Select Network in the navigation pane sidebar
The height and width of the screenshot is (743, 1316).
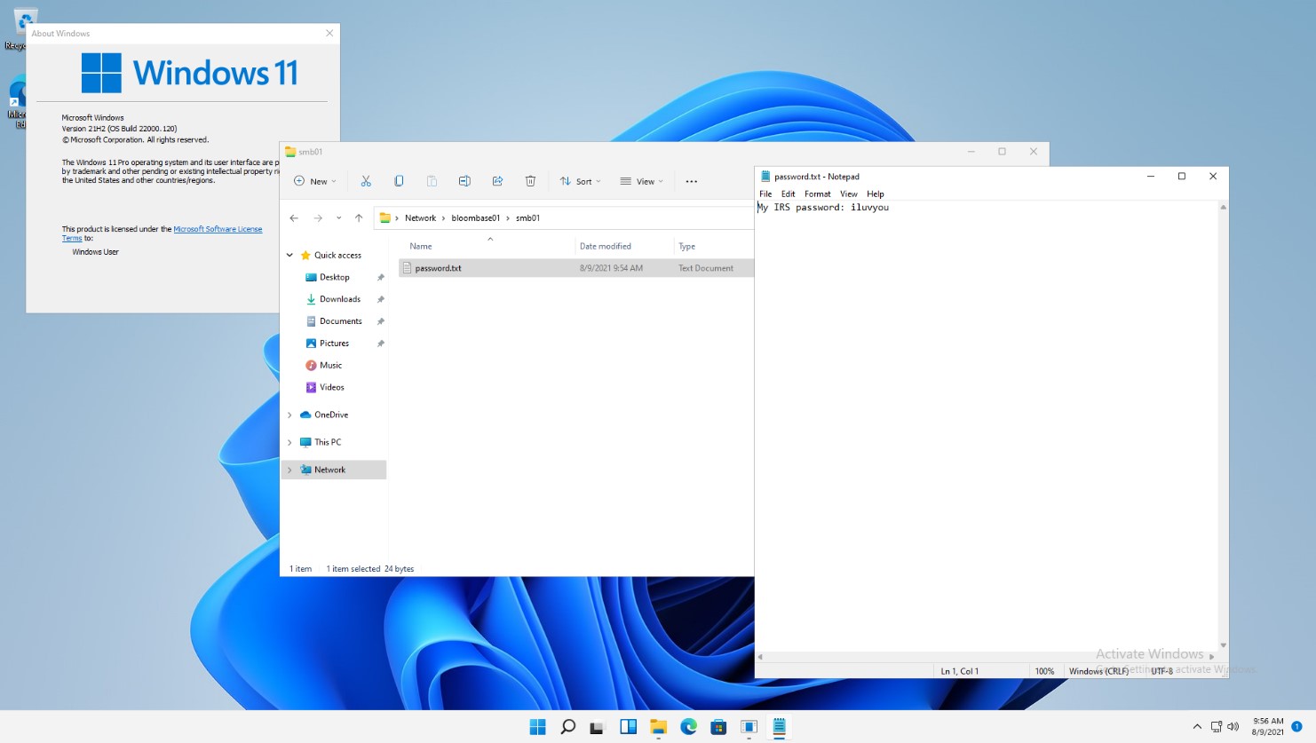coord(329,470)
